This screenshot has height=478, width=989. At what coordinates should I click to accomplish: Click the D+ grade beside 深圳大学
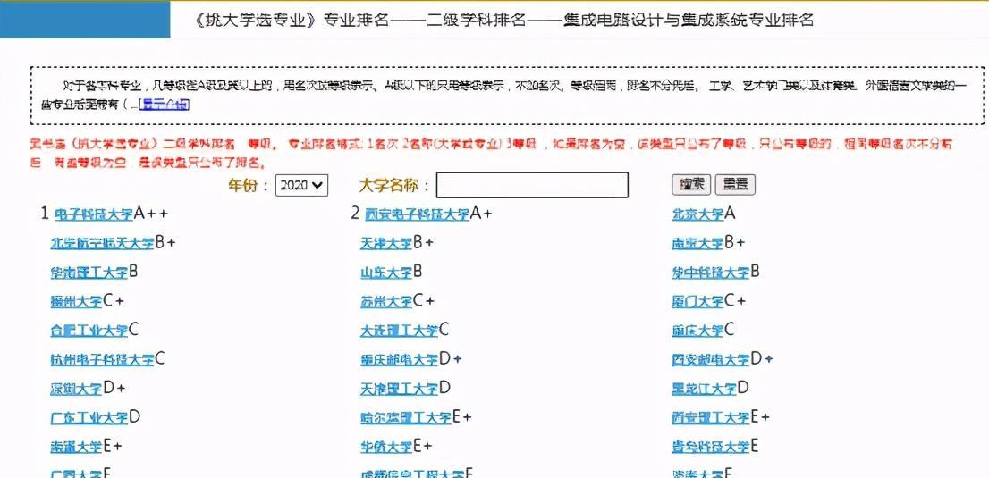point(114,389)
